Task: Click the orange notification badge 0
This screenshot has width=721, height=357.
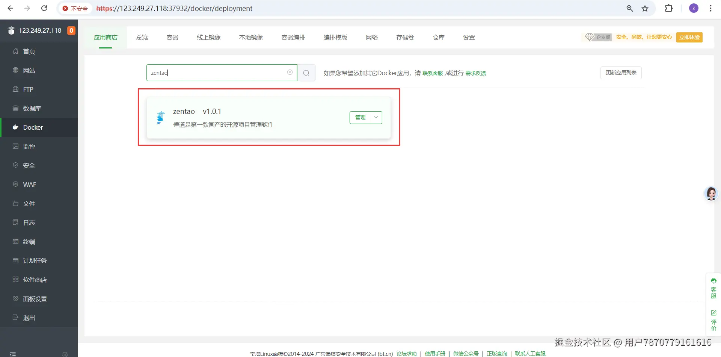Action: [71, 30]
